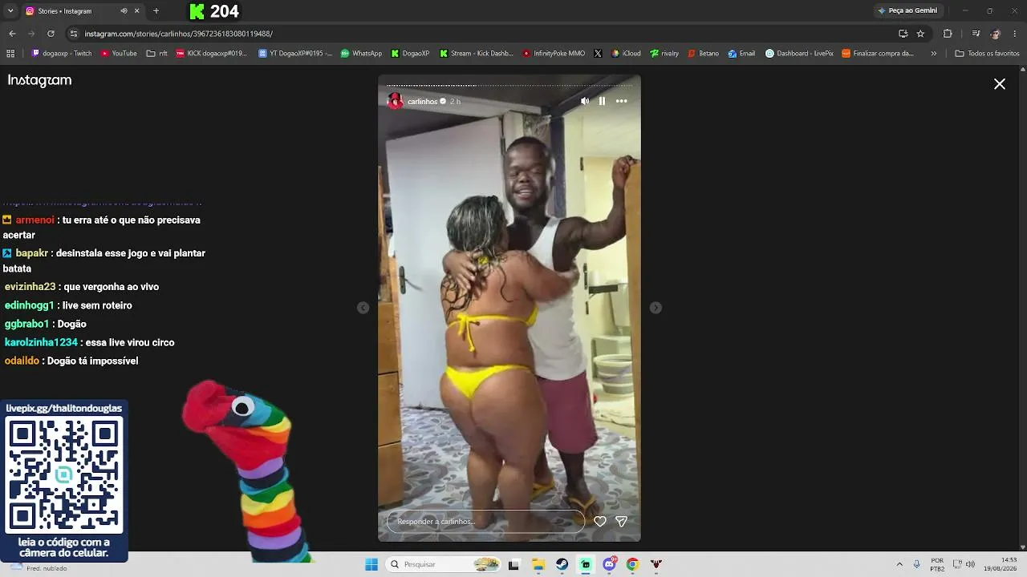Open the media control toolbar icon

pos(976,34)
